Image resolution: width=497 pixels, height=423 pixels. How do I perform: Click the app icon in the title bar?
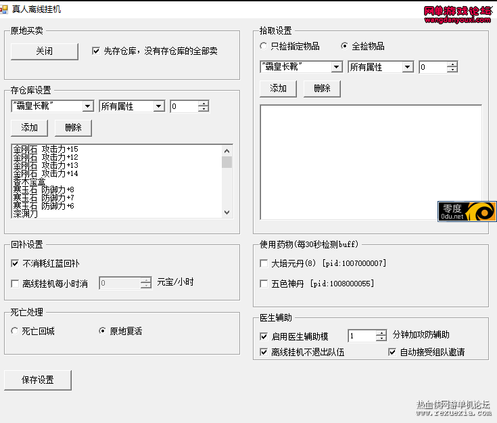click(4, 9)
